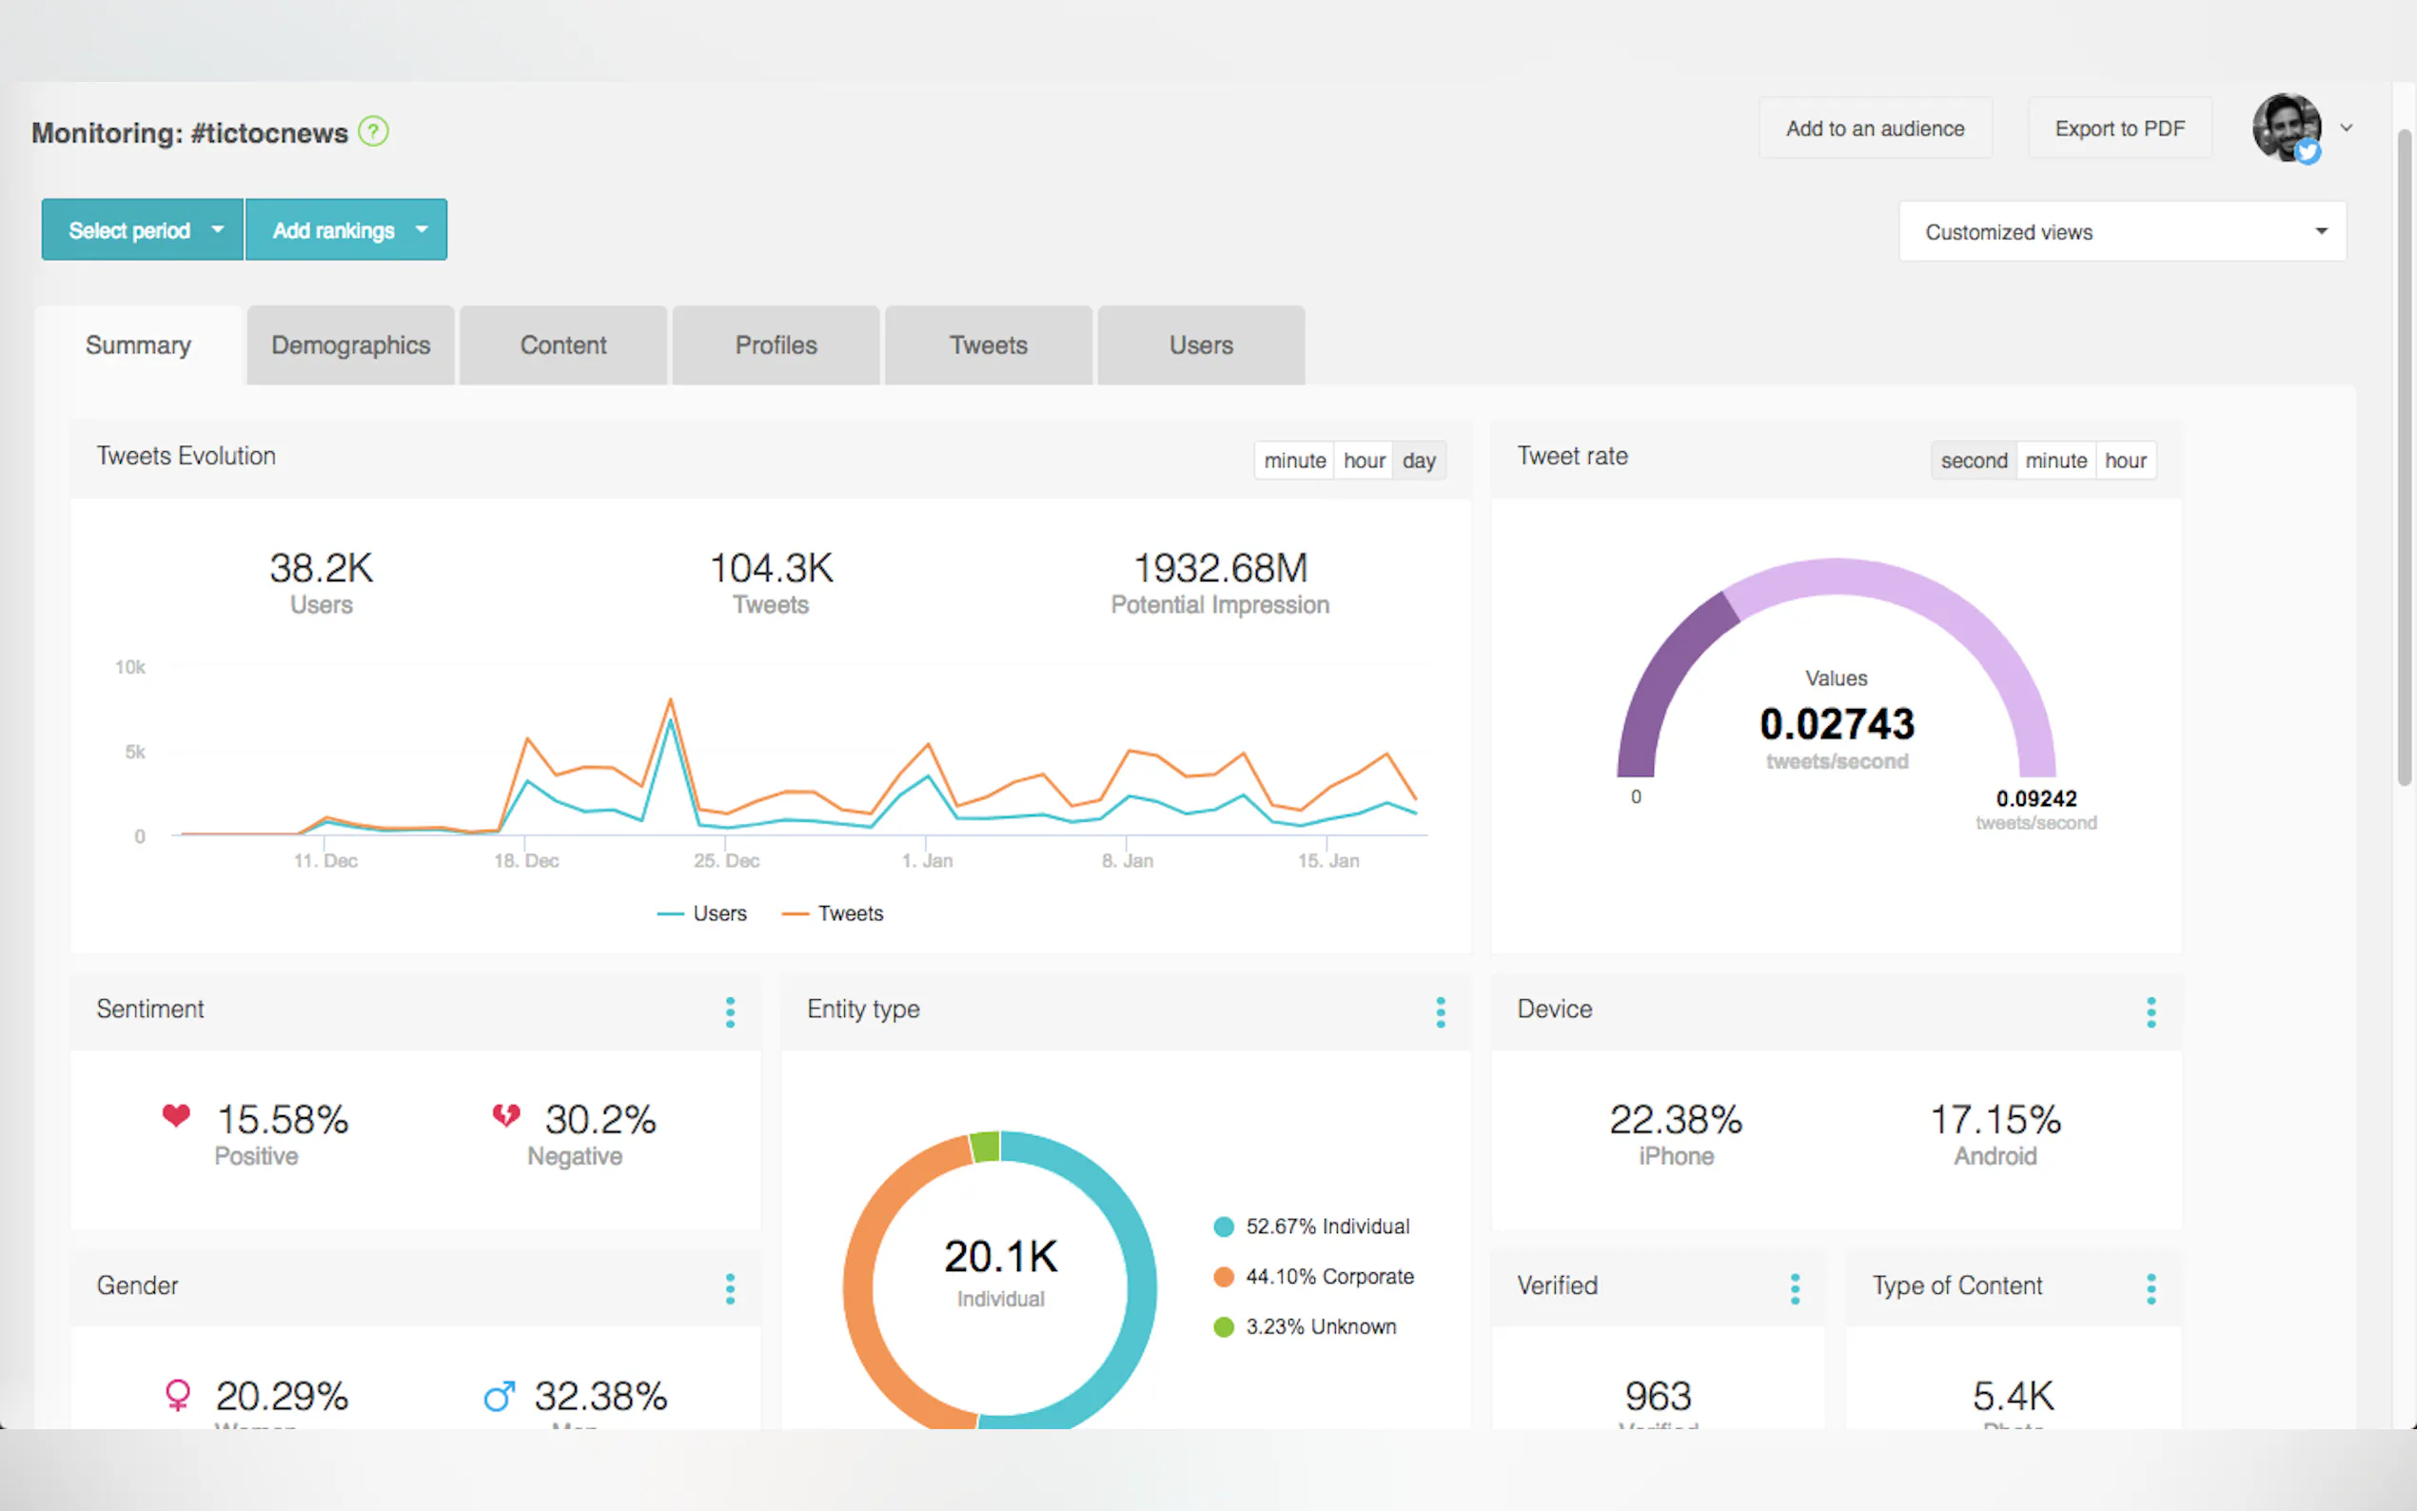Click the Export to PDF button

pos(2119,128)
